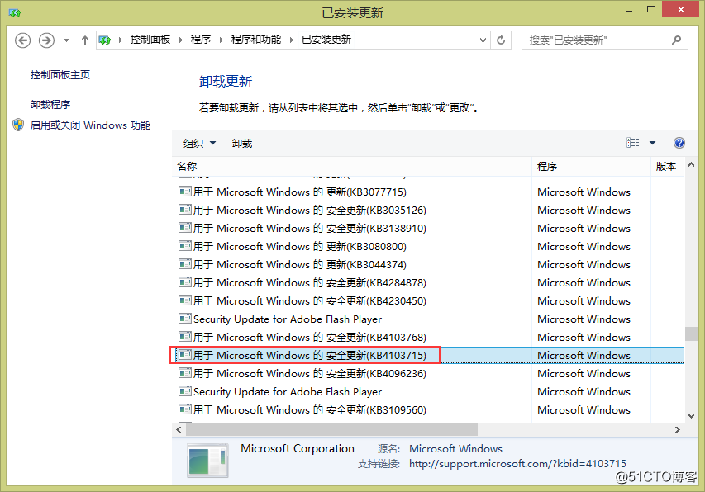Click the details pane update thumbnail
The height and width of the screenshot is (492, 705).
(207, 461)
